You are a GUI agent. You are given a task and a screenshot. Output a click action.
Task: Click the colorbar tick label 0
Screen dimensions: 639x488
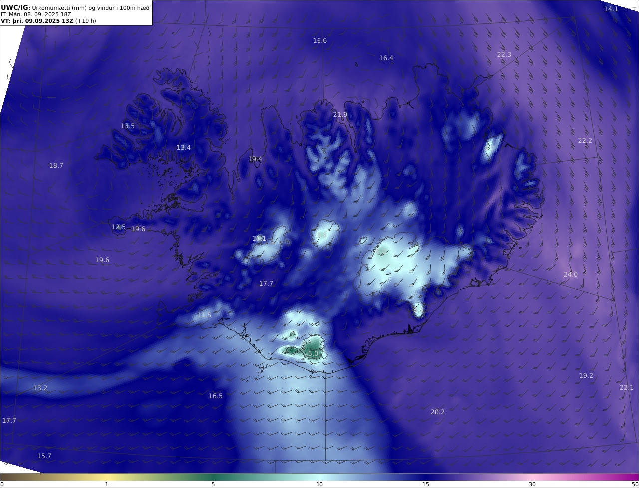click(2, 484)
